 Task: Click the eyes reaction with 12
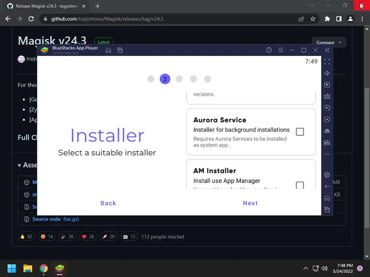click(129, 237)
